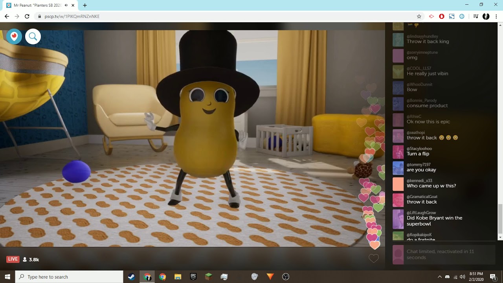503x283 pixels.
Task: Send a heart with the heart icon
Action: 374,258
